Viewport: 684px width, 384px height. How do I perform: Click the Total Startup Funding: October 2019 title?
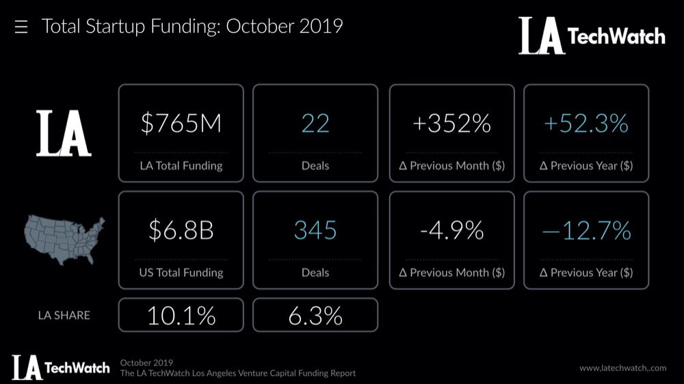click(x=192, y=27)
